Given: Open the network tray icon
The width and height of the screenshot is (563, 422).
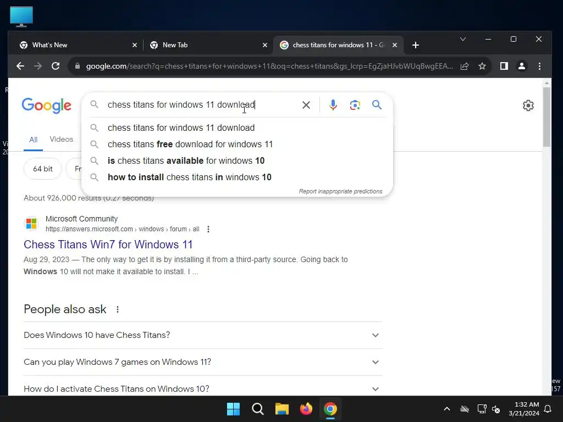Looking at the screenshot, I should [482, 409].
